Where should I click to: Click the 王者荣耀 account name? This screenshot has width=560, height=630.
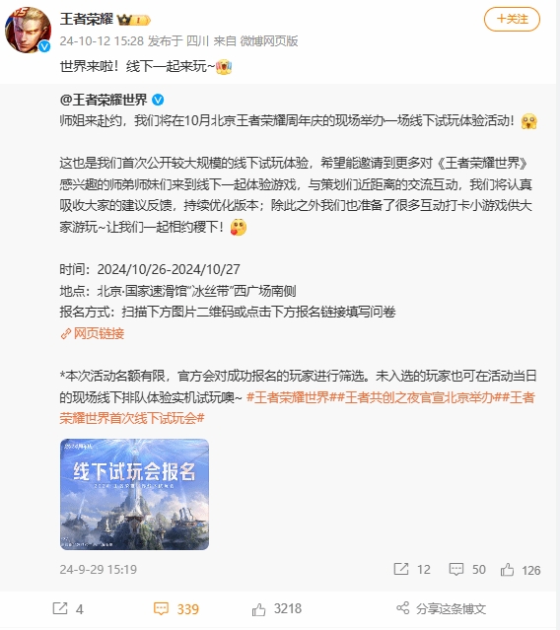coord(87,19)
